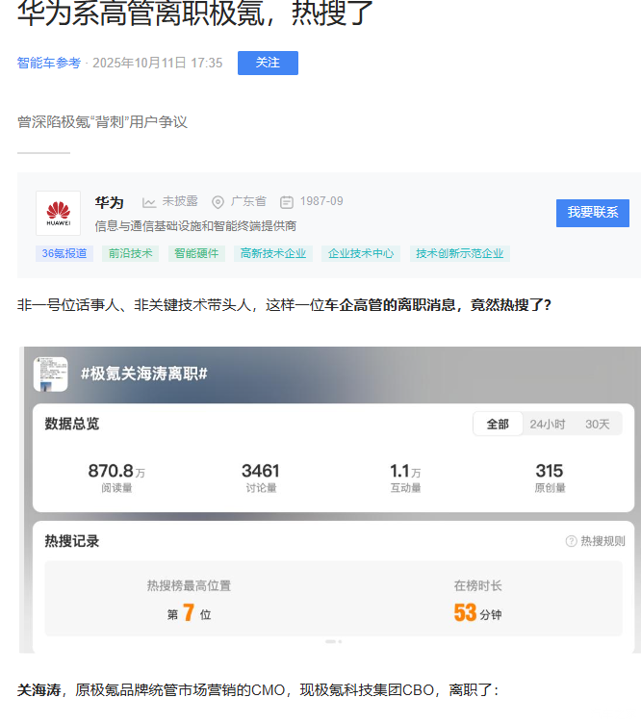Image resolution: width=641 pixels, height=724 pixels.
Task: Click the bold name 关海涛 in paragraph
Action: (39, 690)
